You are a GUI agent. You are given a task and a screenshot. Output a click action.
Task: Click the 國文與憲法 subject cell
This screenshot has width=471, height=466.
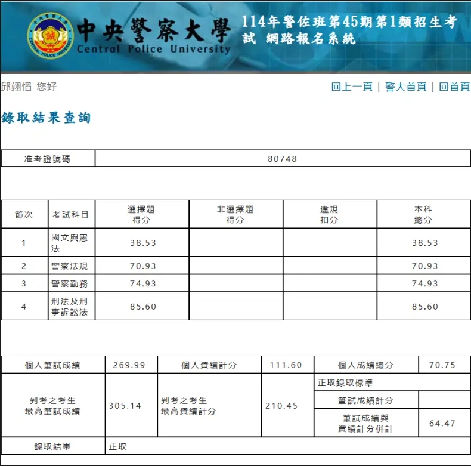(x=71, y=243)
